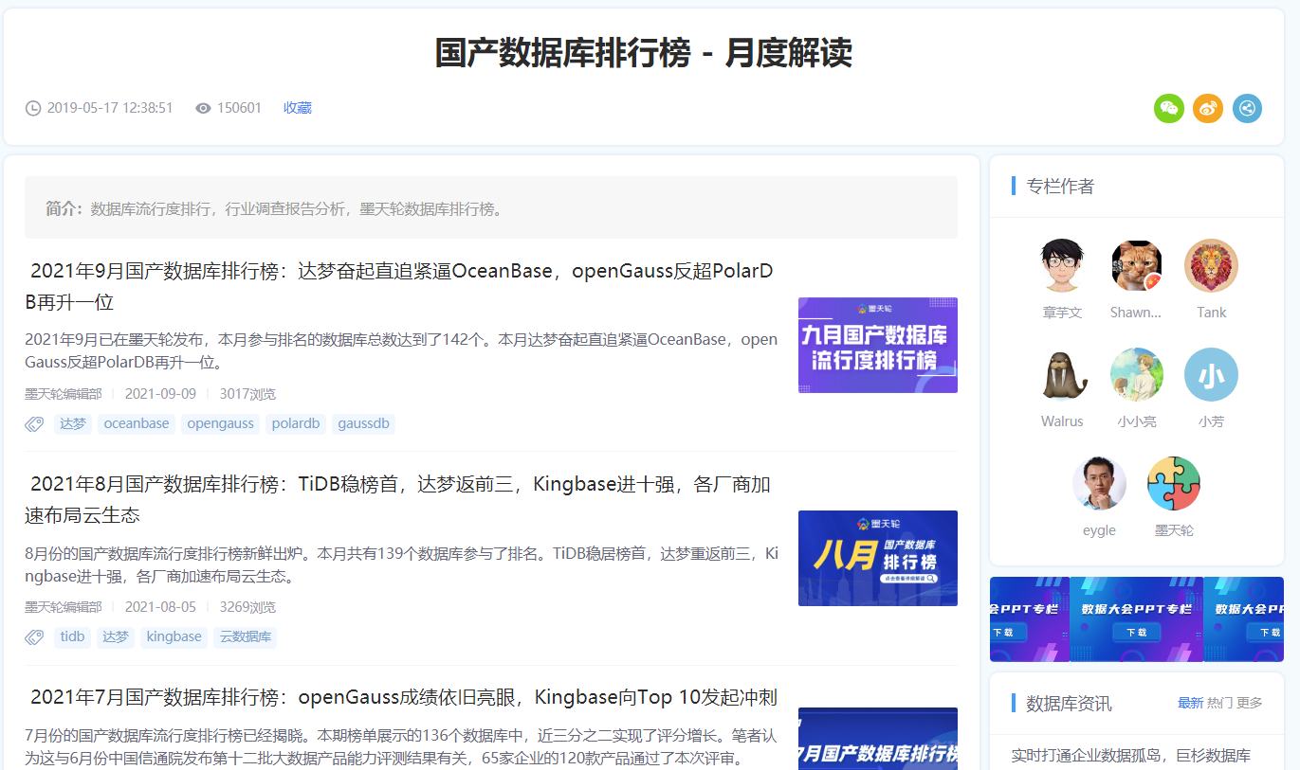Screen dimensions: 1300x770
Task: Select the tidb tag
Action: point(72,636)
